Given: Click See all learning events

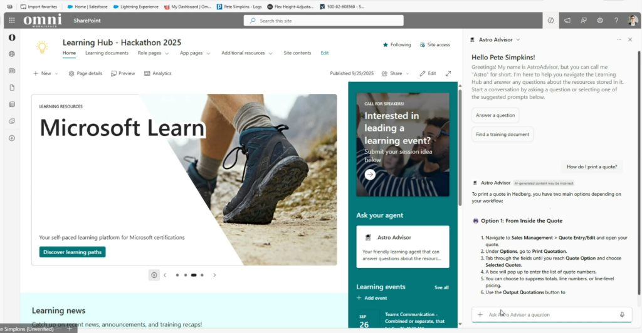Looking at the screenshot, I should [441, 288].
